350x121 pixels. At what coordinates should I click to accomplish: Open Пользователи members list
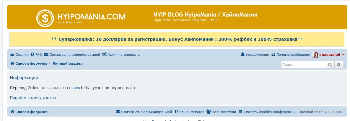point(221,112)
